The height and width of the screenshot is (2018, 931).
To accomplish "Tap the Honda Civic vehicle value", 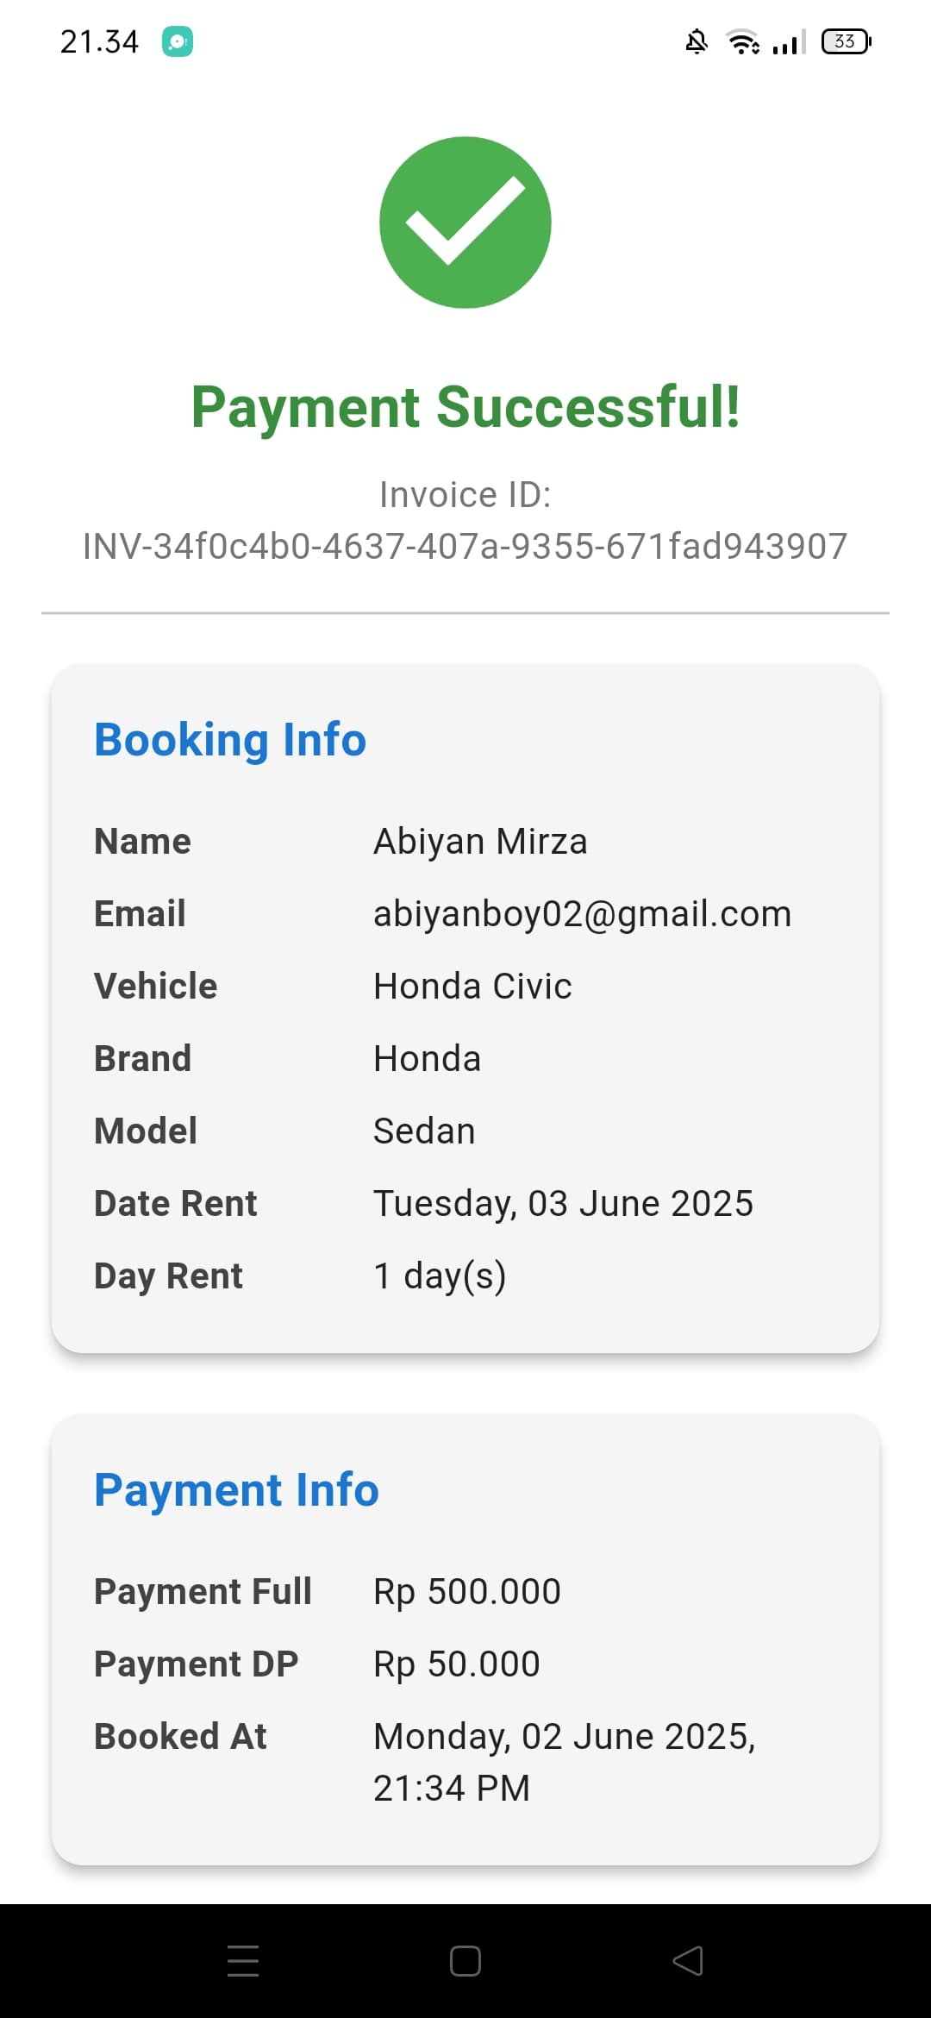I will tap(472, 986).
